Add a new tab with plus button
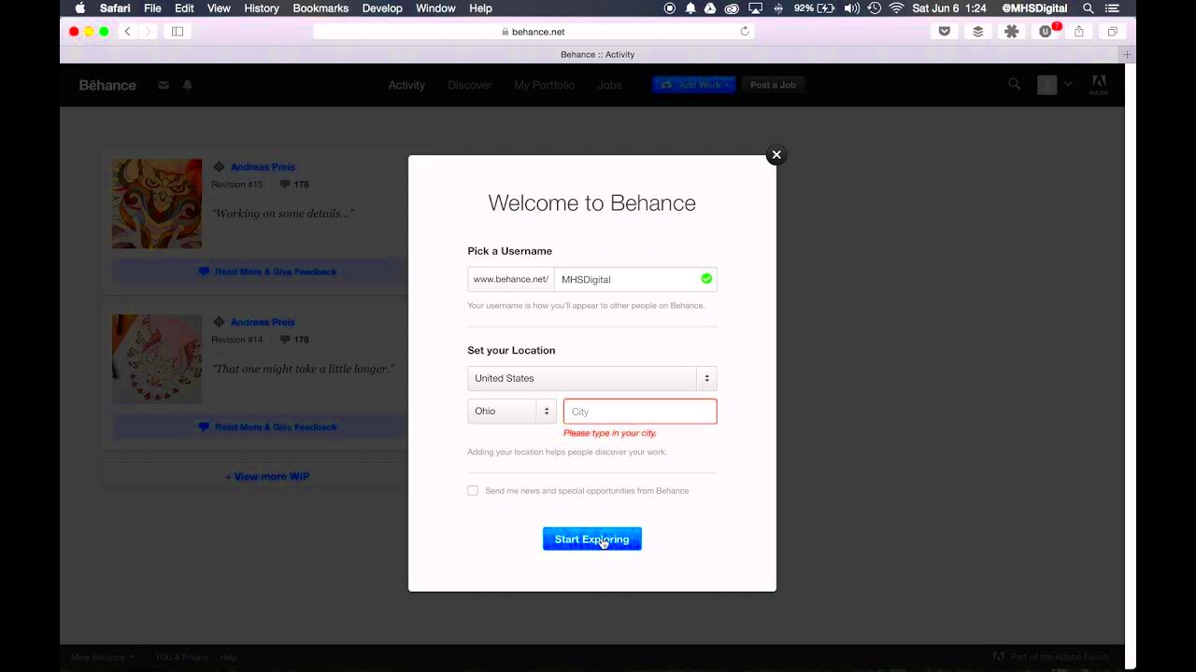1196x672 pixels. [x=1128, y=55]
